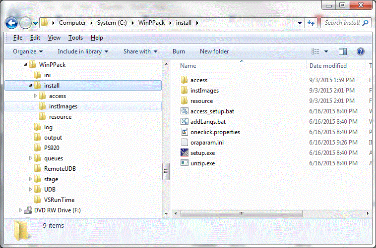Image resolution: width=376 pixels, height=248 pixels.
Task: Click the DVD RW Drive (F:) drive icon
Action: (x=28, y=210)
